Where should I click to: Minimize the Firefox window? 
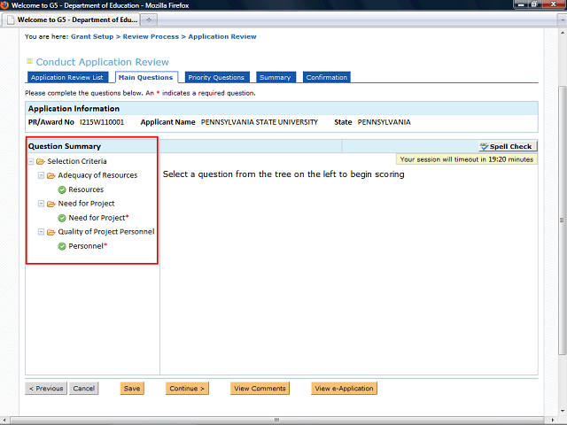[x=521, y=4]
